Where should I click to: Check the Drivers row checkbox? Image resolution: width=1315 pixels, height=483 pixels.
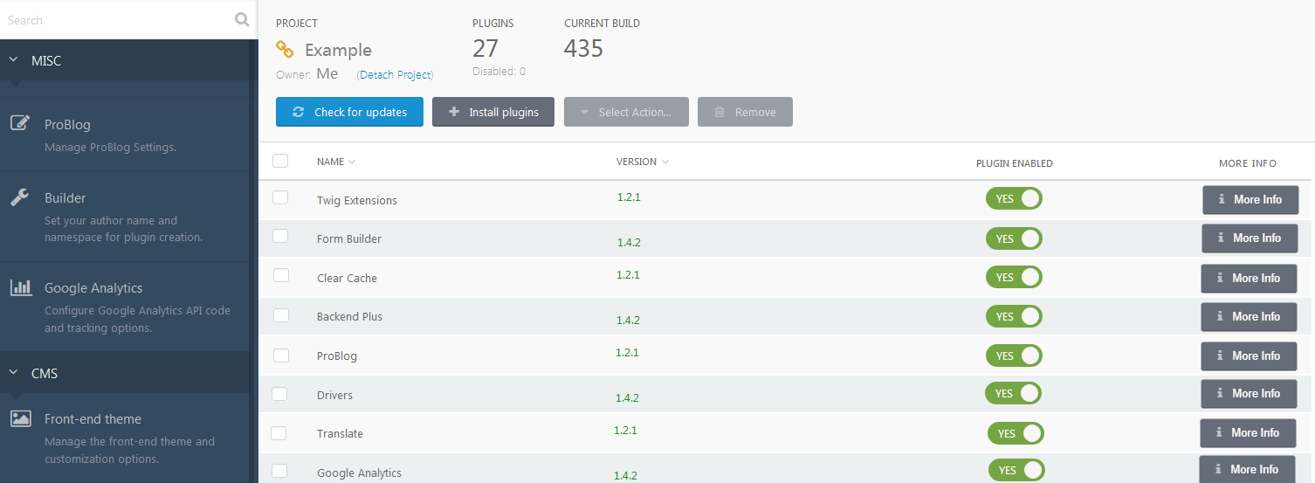pos(279,394)
